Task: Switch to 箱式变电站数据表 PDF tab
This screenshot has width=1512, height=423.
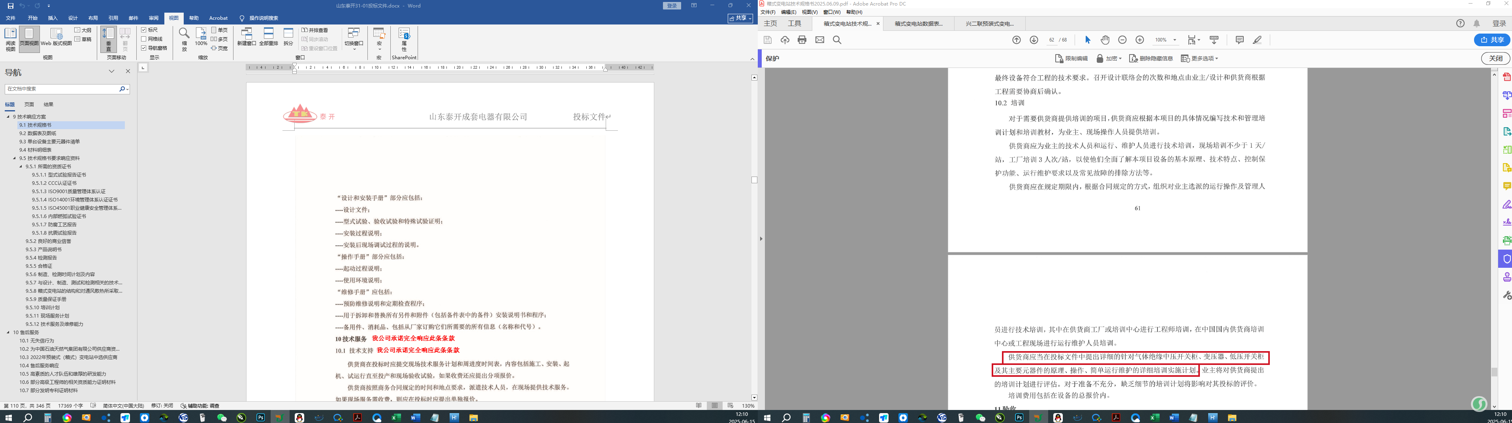Action: tap(919, 24)
